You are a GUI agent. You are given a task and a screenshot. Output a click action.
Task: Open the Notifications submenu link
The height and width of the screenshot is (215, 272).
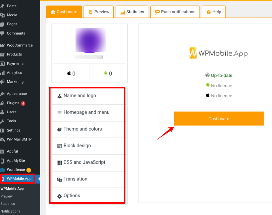coord(10,211)
